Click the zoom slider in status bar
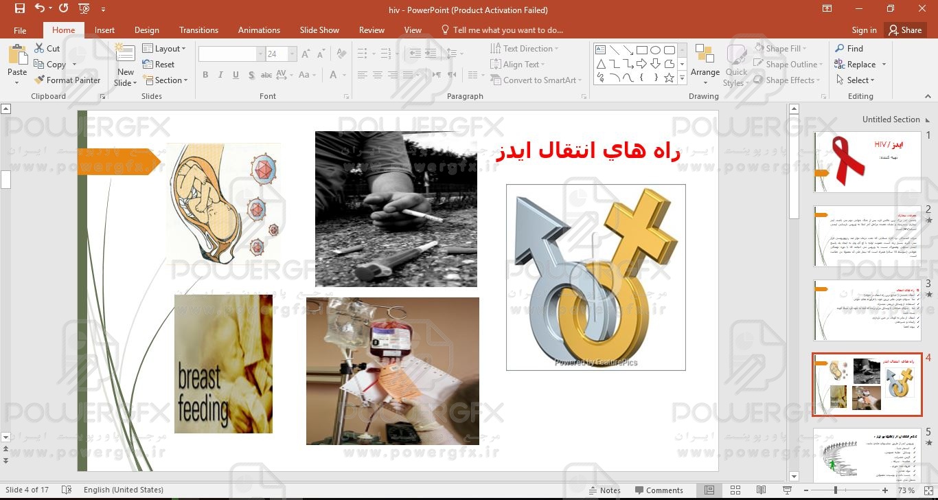Screen dimensions: 938x500 [836, 490]
